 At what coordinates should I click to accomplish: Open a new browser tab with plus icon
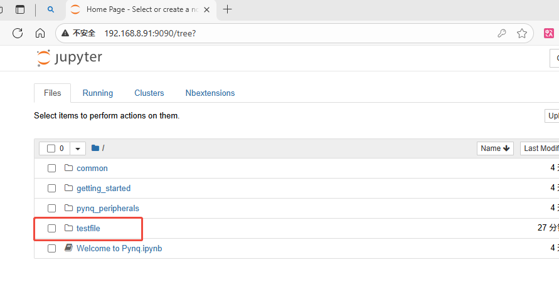[227, 9]
